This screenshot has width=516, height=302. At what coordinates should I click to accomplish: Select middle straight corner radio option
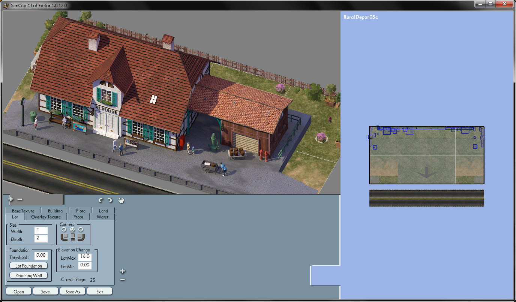[72, 229]
